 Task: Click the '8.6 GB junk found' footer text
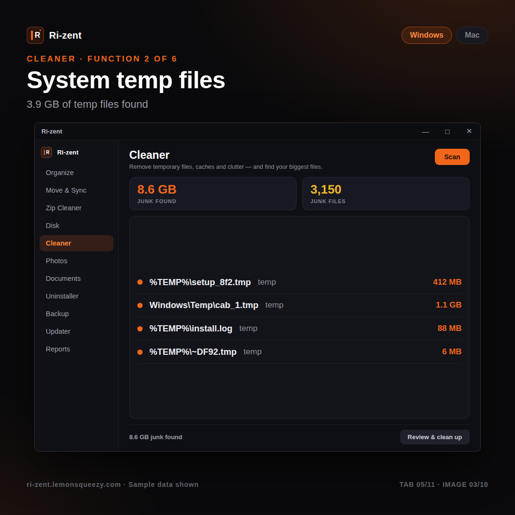(155, 437)
